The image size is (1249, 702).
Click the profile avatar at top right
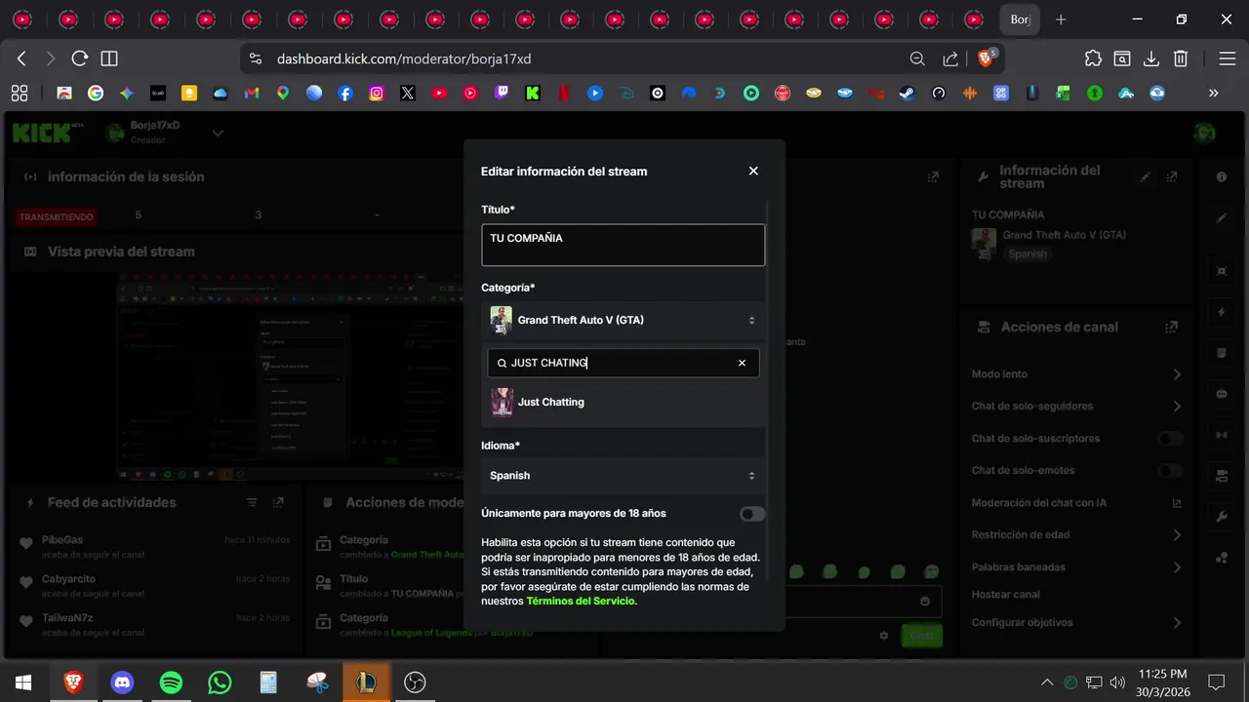point(1205,133)
